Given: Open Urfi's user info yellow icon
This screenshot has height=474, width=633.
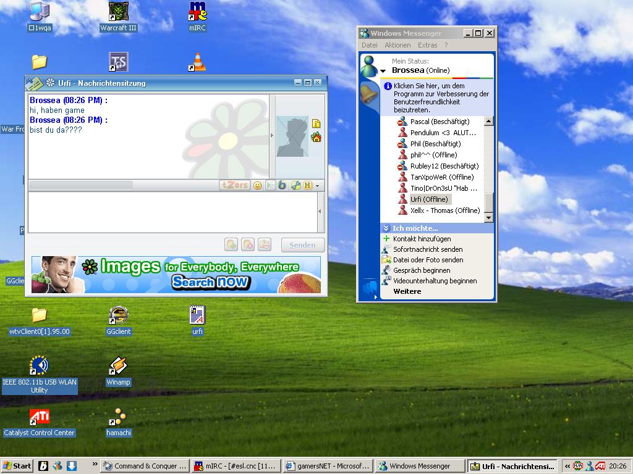Looking at the screenshot, I should pos(316,123).
